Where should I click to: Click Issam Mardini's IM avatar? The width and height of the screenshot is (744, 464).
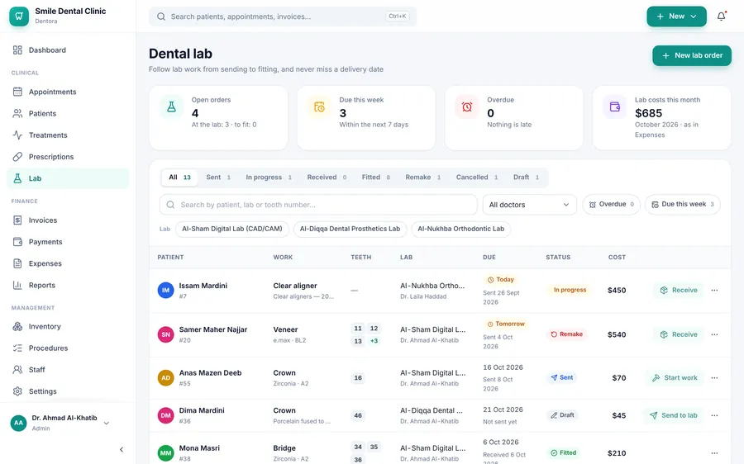tap(165, 290)
